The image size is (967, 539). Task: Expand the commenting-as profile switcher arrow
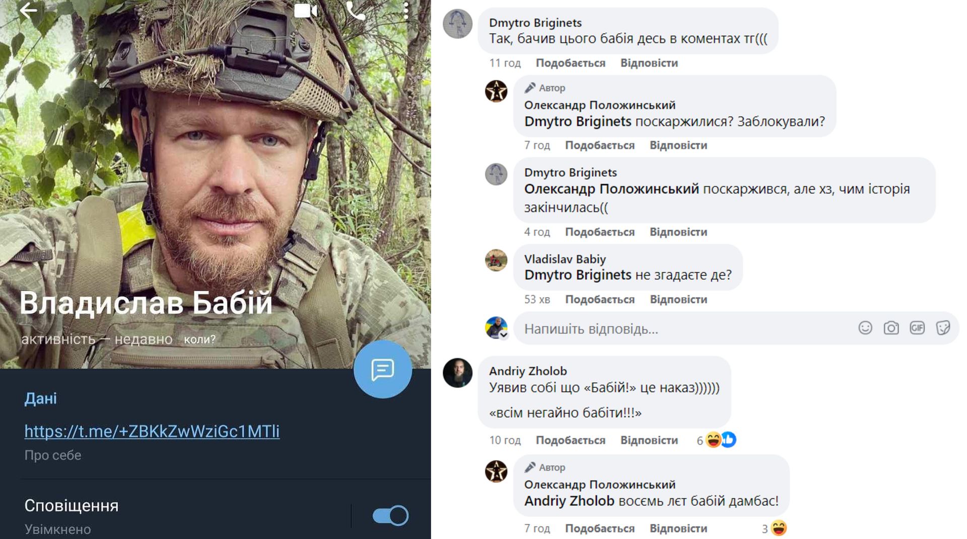pyautogui.click(x=504, y=335)
